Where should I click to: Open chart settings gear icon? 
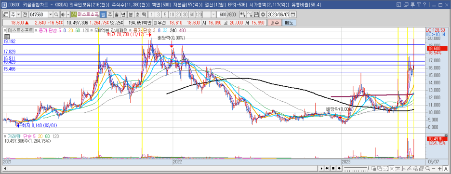click(263, 14)
